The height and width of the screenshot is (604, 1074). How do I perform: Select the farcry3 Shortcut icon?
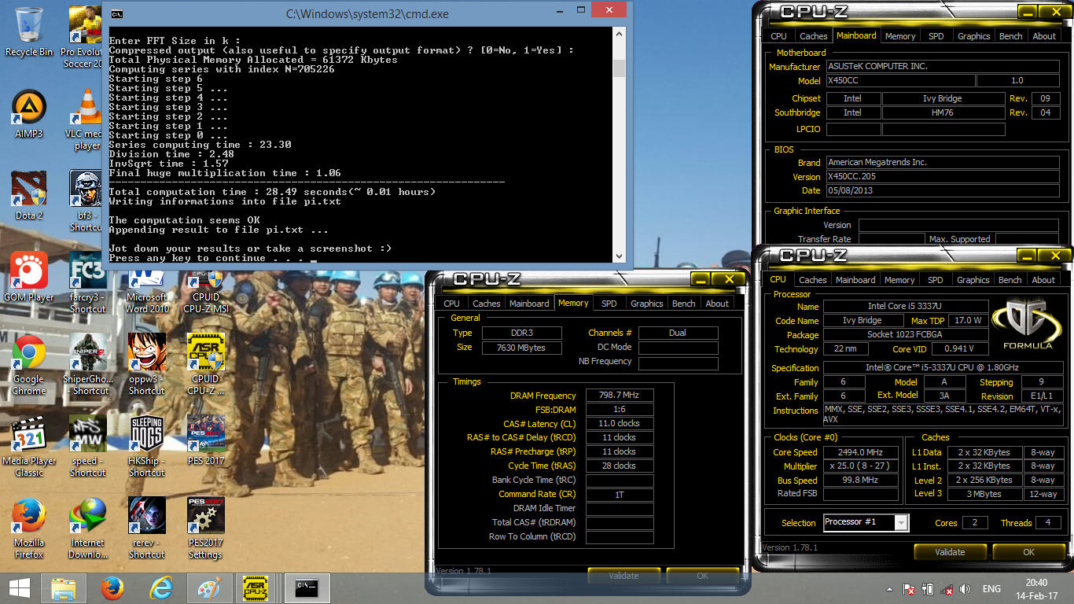click(x=87, y=283)
